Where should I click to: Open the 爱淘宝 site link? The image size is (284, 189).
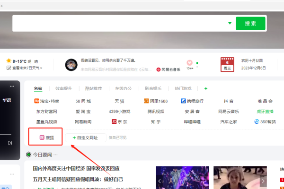pos(83,112)
